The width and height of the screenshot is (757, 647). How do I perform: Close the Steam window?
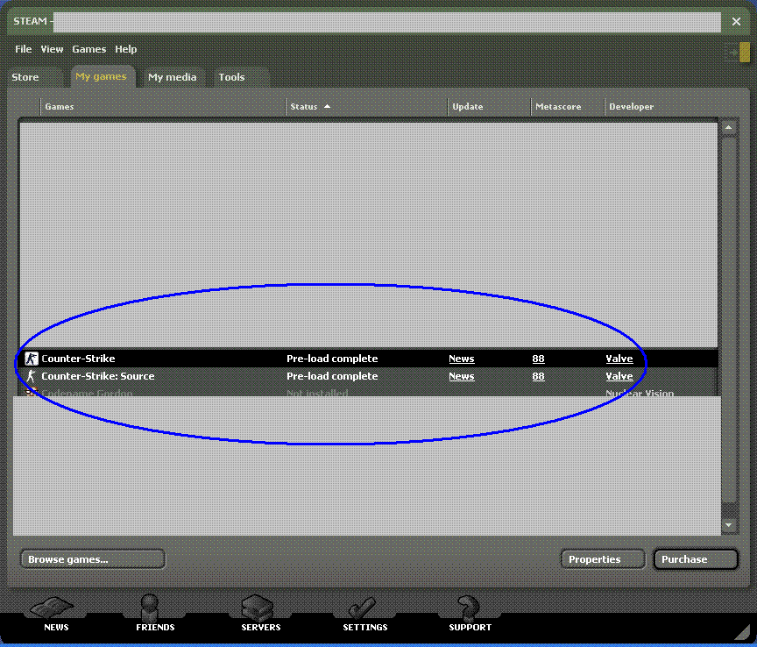tap(736, 21)
